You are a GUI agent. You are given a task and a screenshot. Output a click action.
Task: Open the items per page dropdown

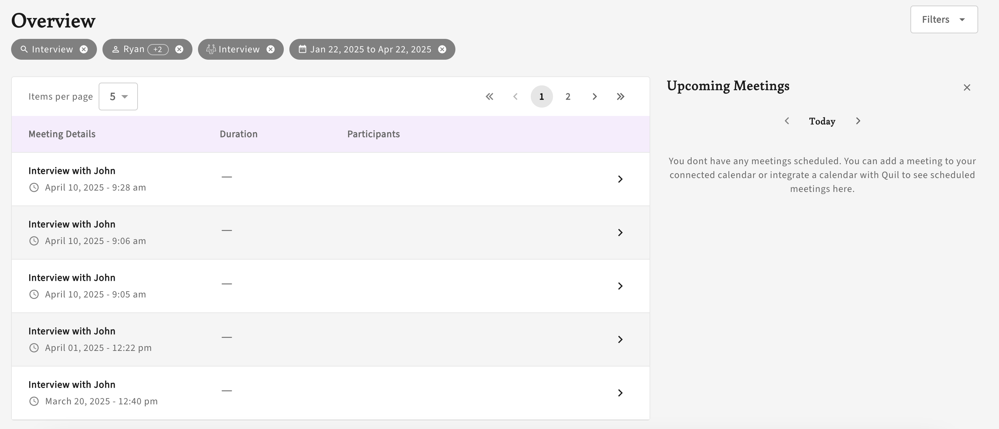click(x=118, y=96)
